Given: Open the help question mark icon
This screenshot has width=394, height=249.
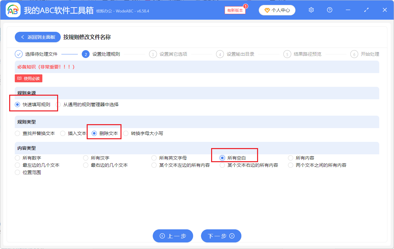Looking at the screenshot, I should coord(329,10).
